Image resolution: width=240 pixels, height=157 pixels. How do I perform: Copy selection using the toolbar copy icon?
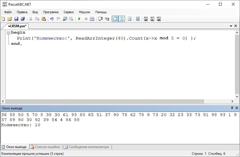tap(37, 19)
